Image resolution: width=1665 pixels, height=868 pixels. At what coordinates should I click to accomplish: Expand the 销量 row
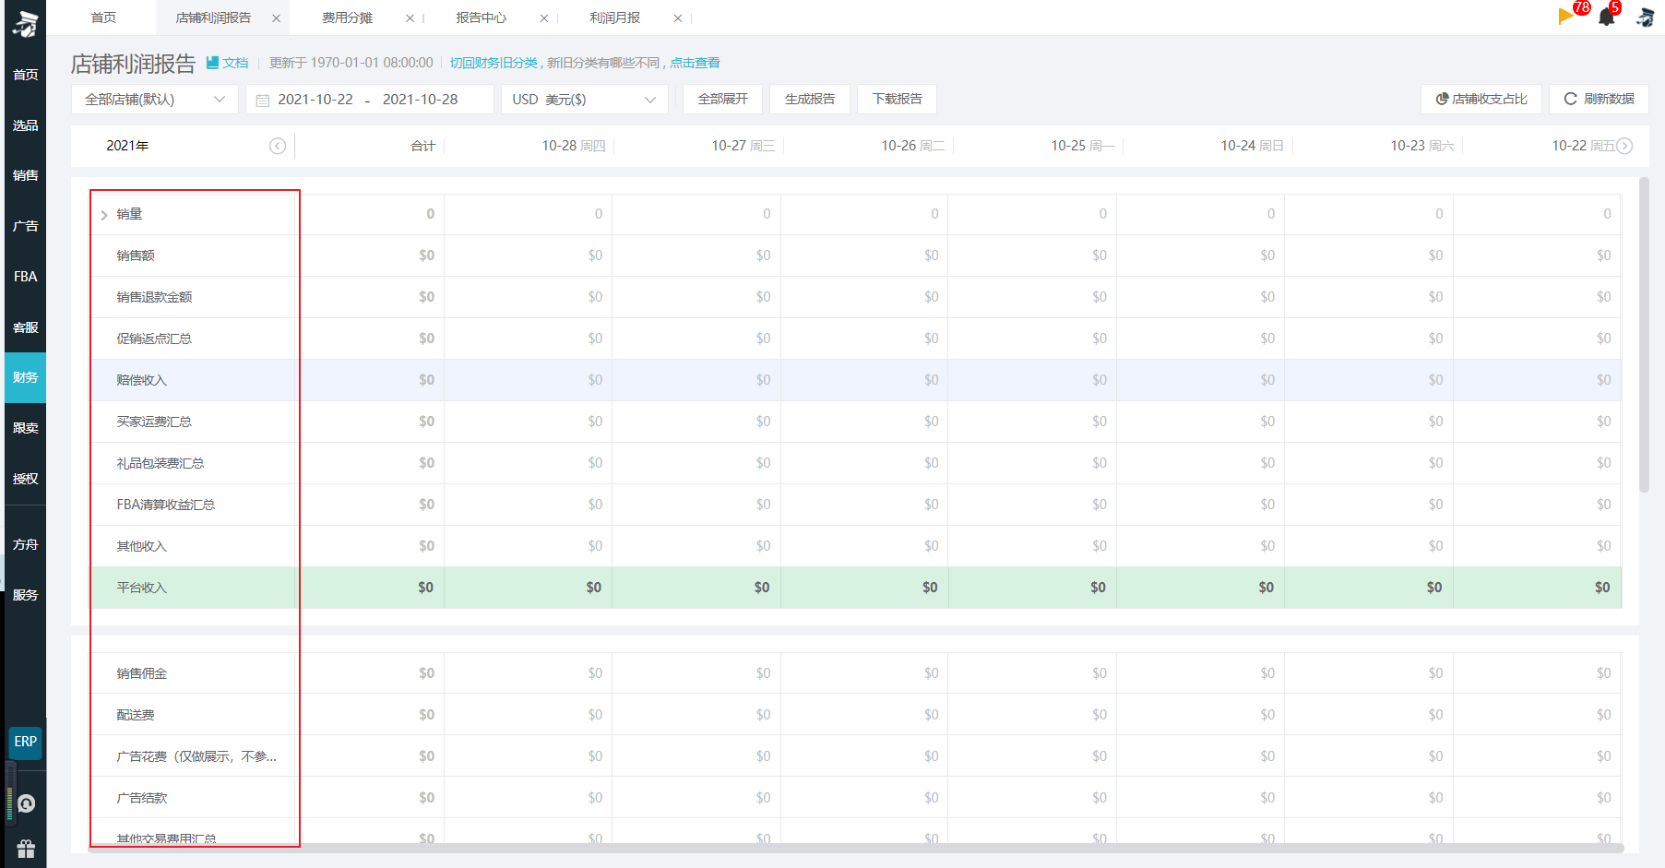pyautogui.click(x=104, y=215)
